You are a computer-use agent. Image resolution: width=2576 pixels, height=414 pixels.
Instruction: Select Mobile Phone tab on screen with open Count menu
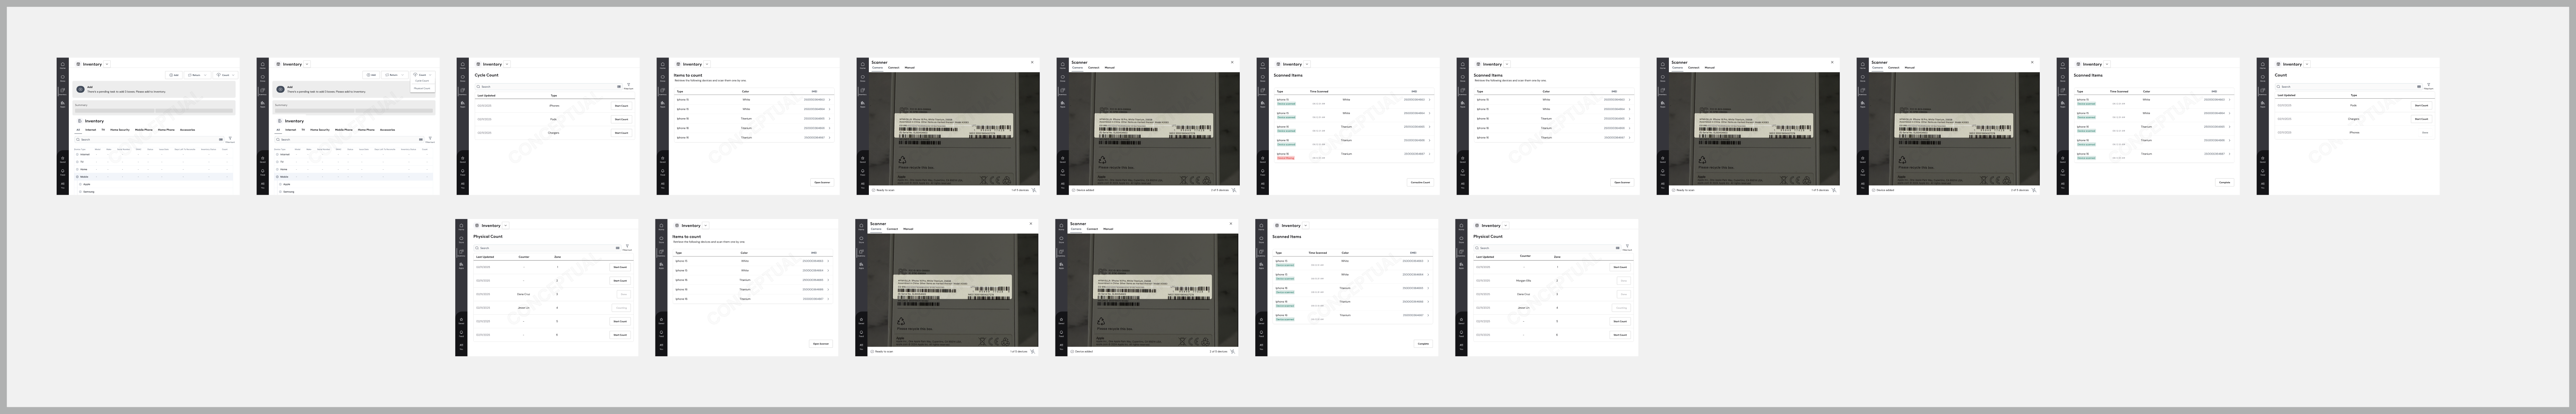click(x=344, y=130)
